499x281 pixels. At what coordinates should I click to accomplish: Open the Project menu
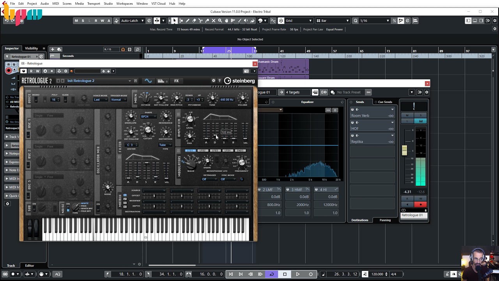(x=32, y=4)
